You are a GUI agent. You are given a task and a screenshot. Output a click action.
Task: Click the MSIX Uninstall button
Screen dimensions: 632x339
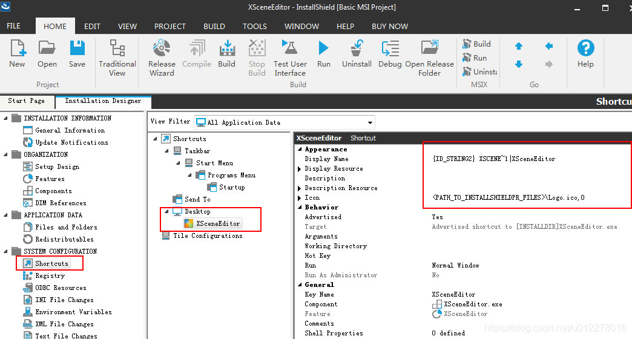[479, 72]
